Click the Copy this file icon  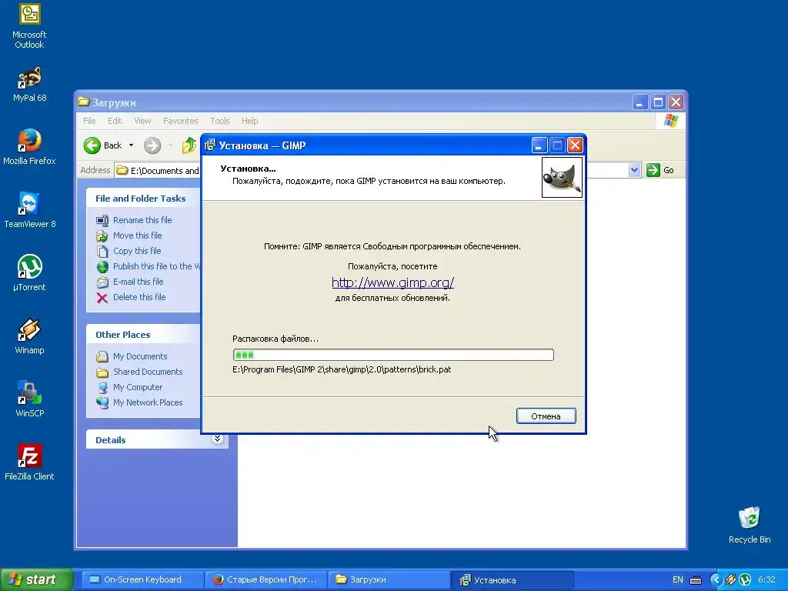(x=102, y=252)
